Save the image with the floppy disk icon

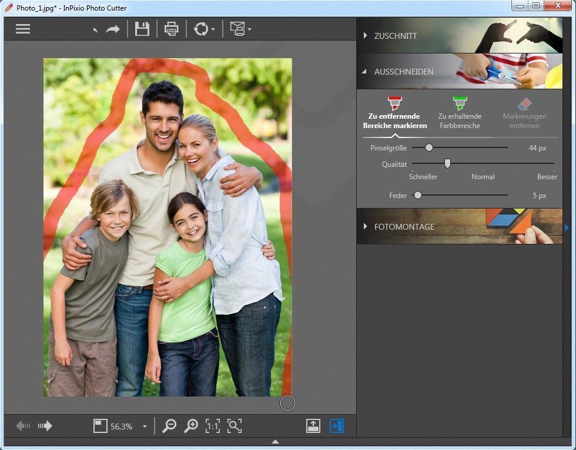point(142,29)
